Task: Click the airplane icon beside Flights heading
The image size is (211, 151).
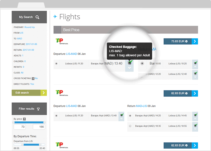Action: click(x=55, y=17)
